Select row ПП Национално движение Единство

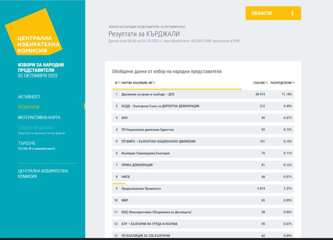coord(203,130)
